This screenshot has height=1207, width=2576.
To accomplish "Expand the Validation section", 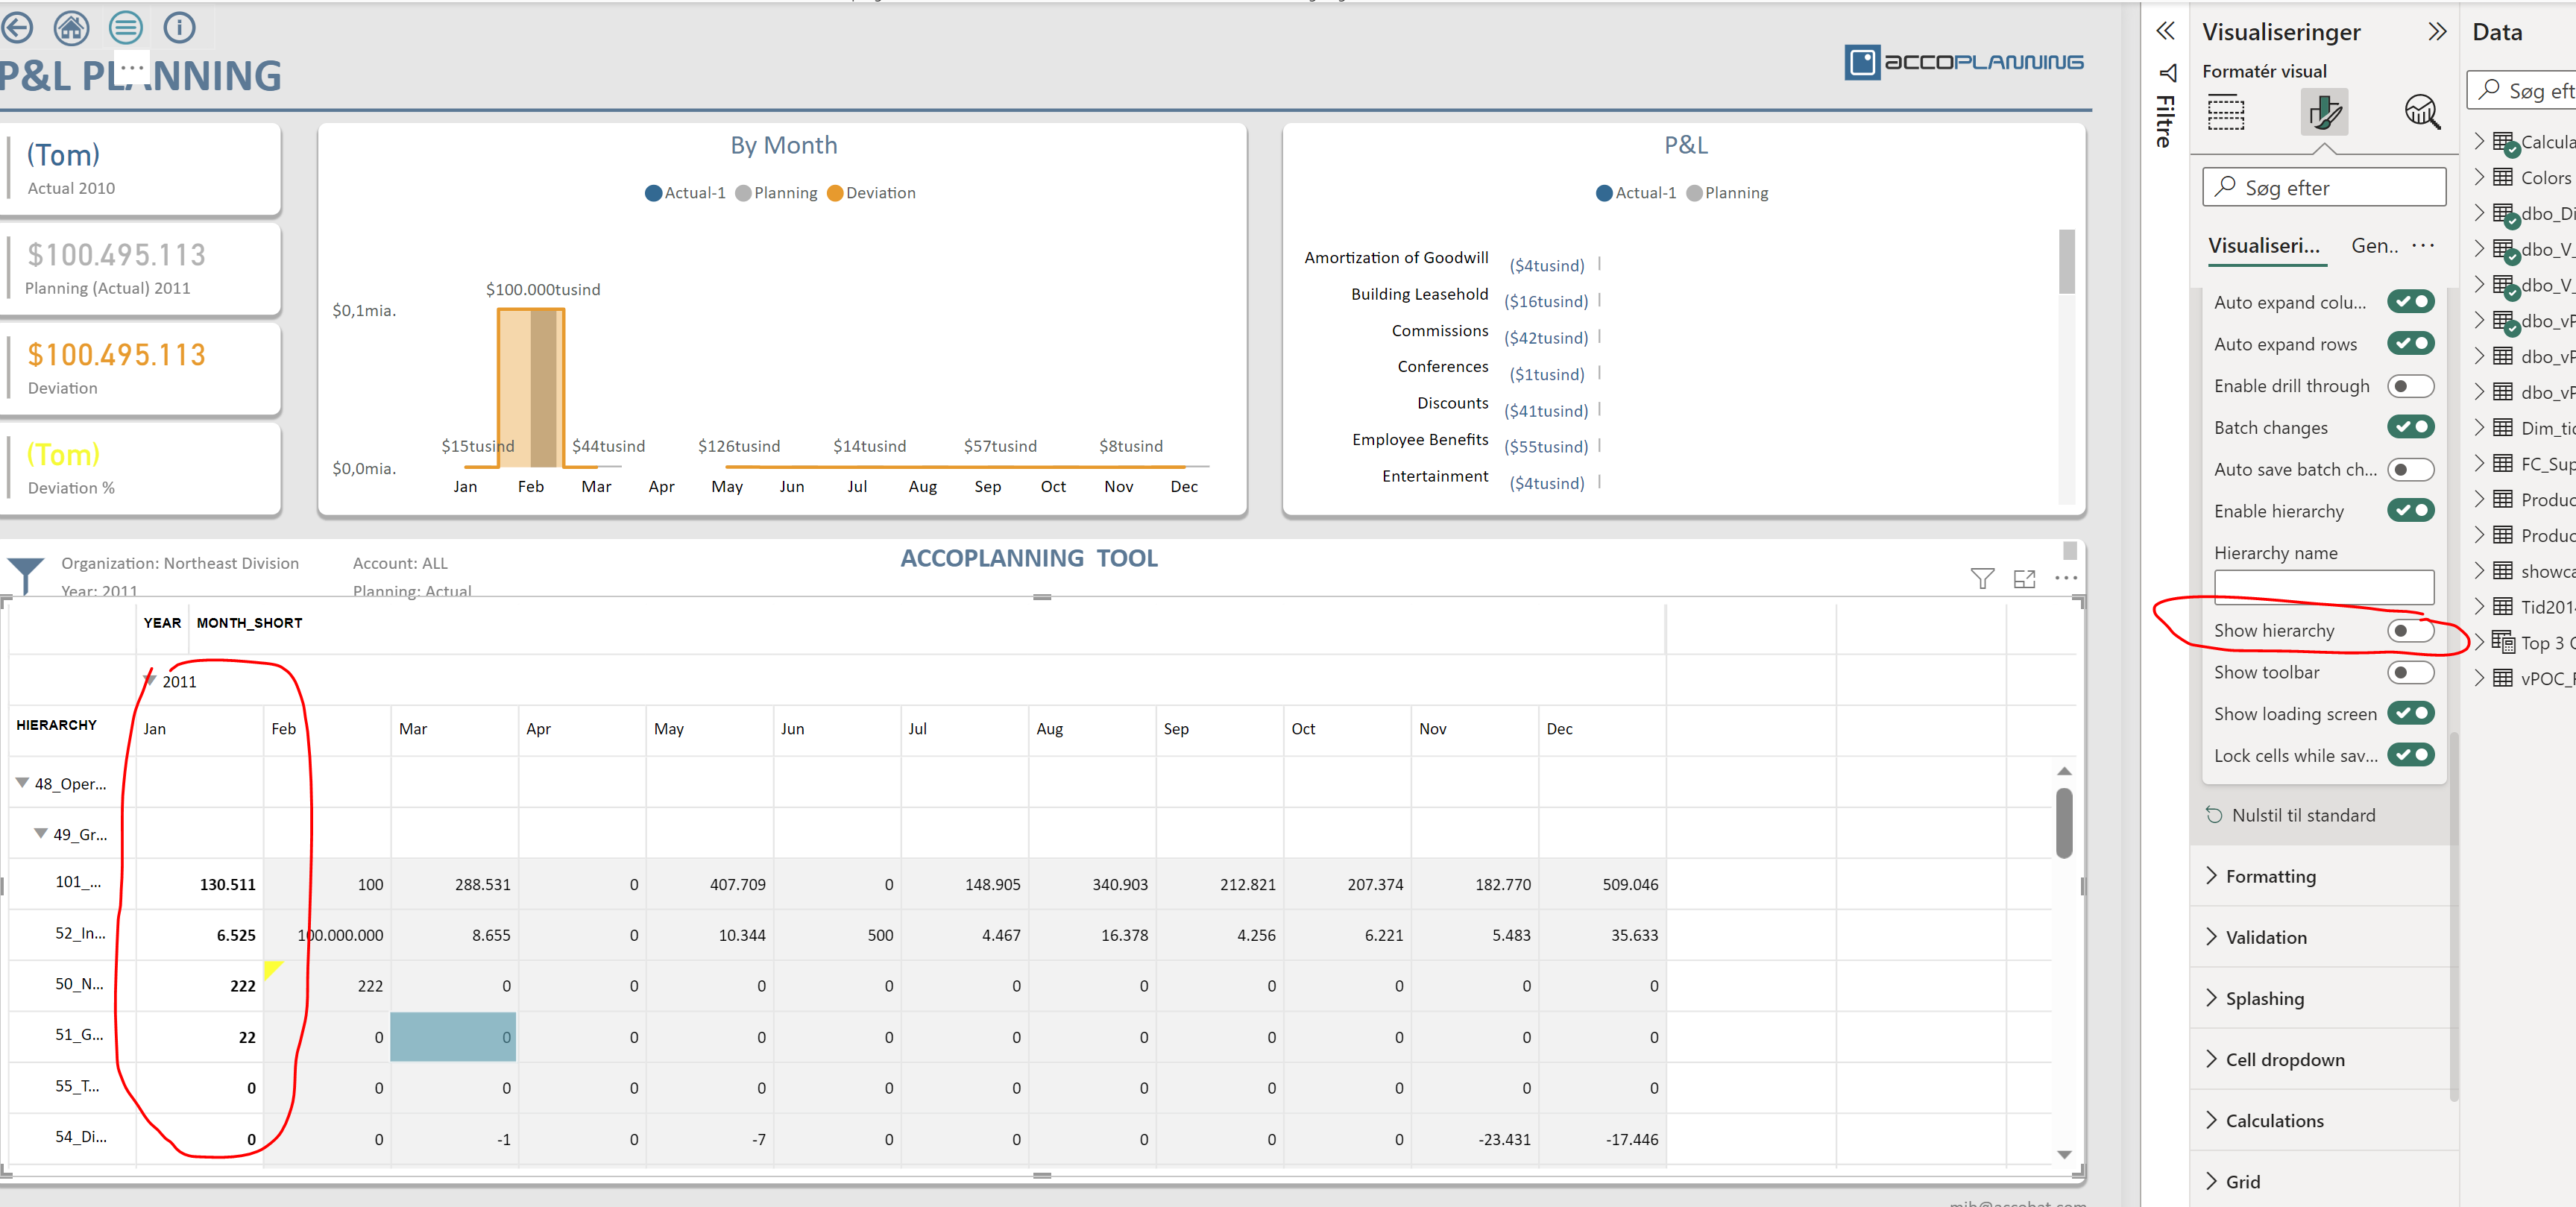I will pos(2324,937).
